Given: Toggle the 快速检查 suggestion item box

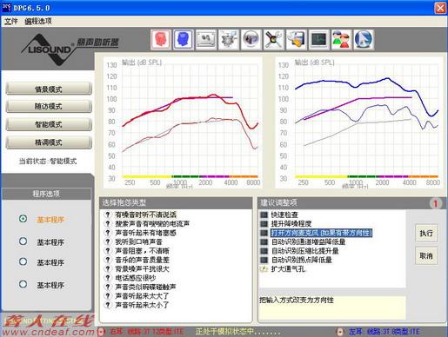Looking at the screenshot, I should tap(264, 215).
